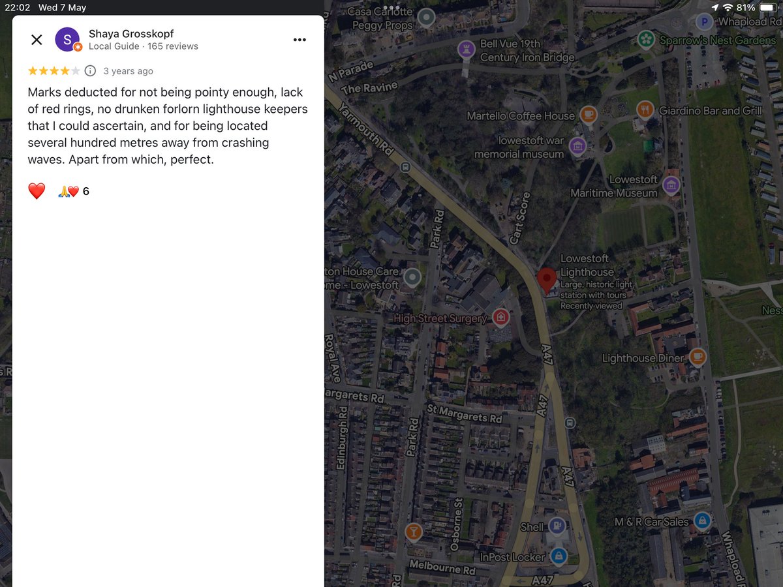Viewport: 783px width, 587px height.
Task: Select the Lowestoft war memorial museum icon
Action: (577, 146)
